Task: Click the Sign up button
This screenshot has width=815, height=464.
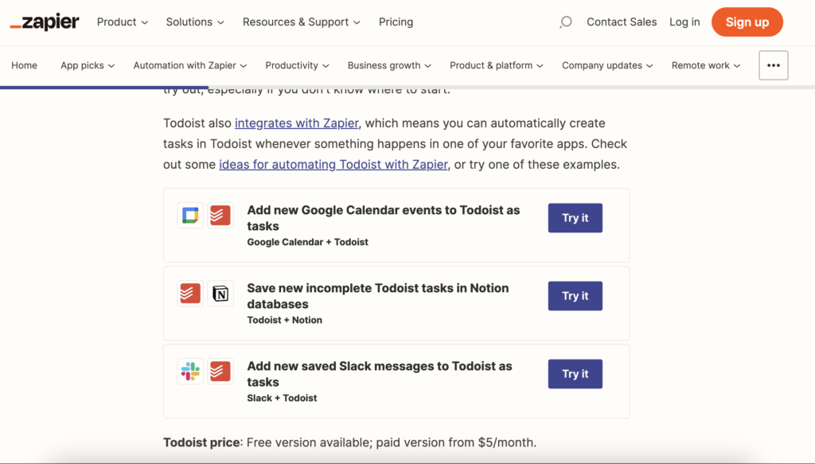Action: (747, 21)
